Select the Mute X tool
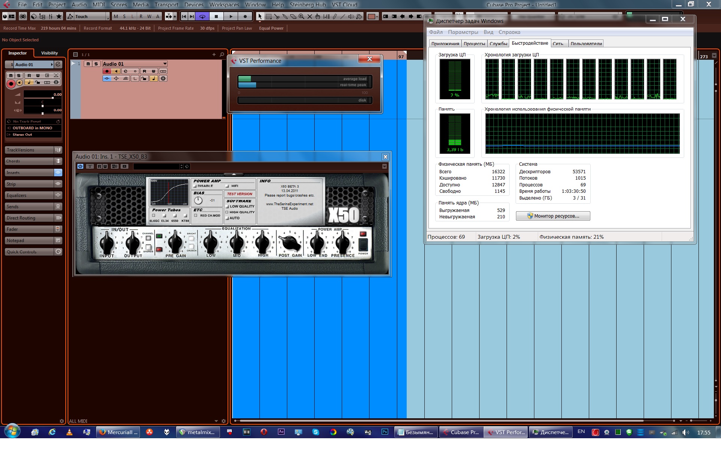 [x=310, y=17]
